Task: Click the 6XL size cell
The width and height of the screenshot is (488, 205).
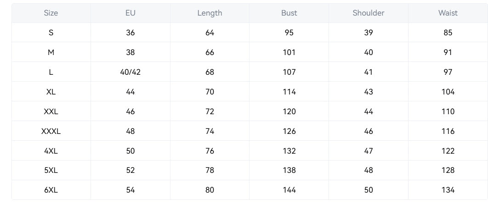Action: pos(51,190)
